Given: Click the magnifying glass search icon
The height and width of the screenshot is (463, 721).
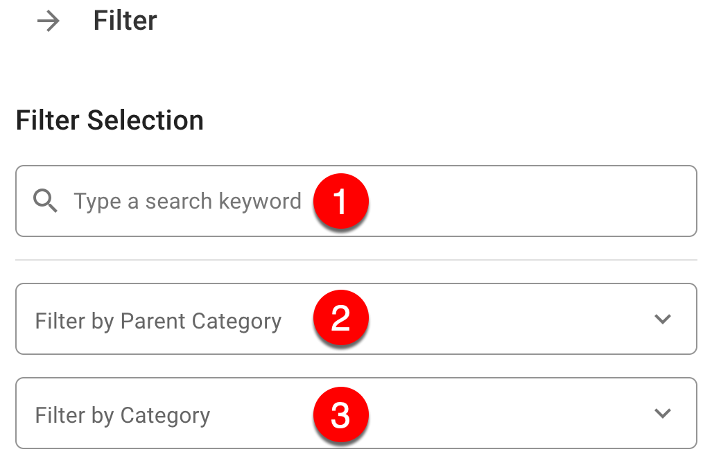Looking at the screenshot, I should (45, 202).
